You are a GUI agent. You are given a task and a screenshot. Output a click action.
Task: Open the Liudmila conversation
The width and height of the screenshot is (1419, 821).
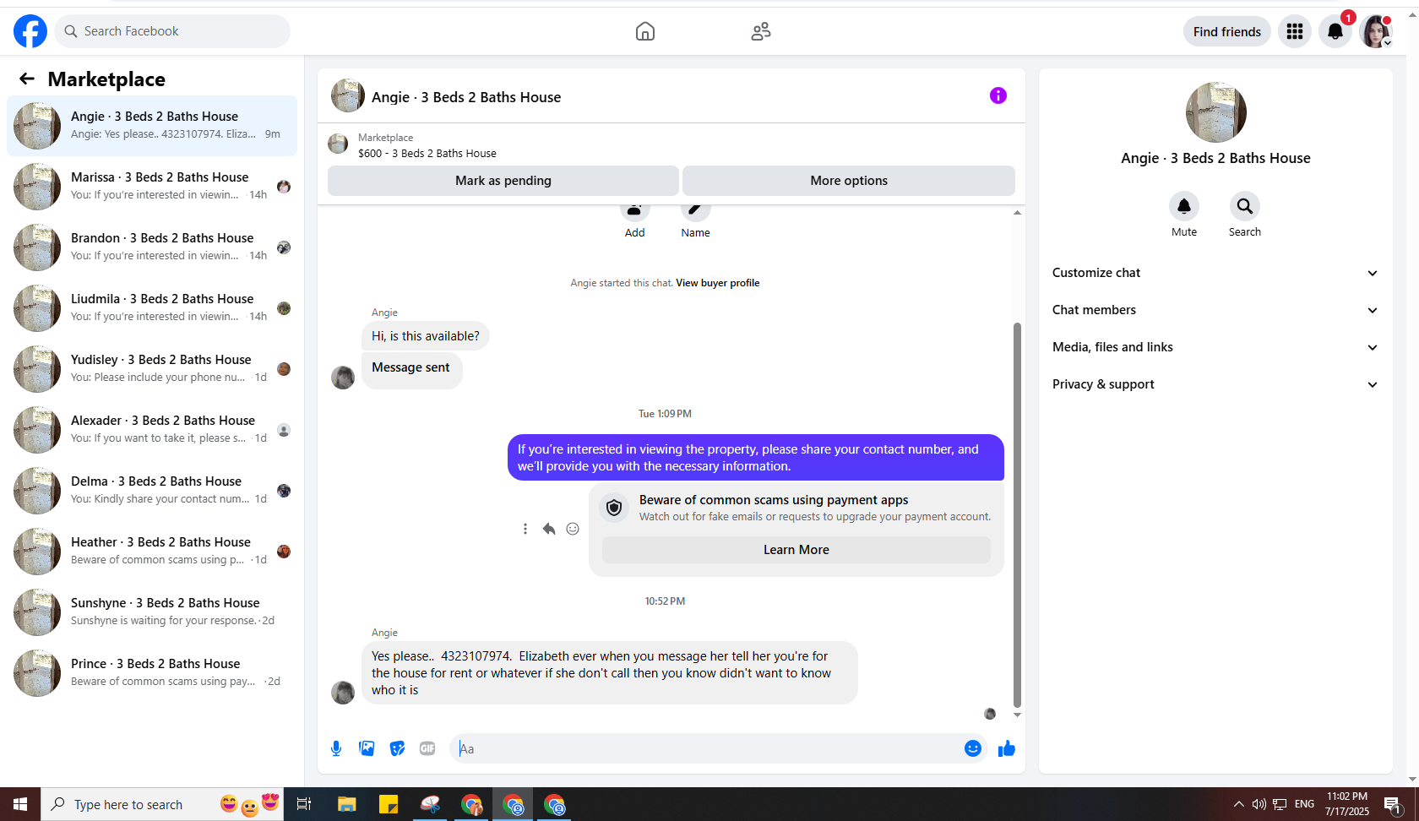152,308
